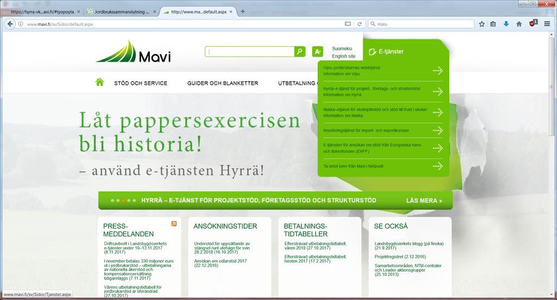Screen dimensions: 557x300
Task: Open GUIDER OCH BLANKETTER menu
Action: point(222,83)
